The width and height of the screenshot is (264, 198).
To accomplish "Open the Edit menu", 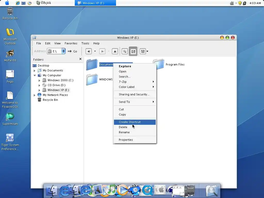I will (48, 43).
